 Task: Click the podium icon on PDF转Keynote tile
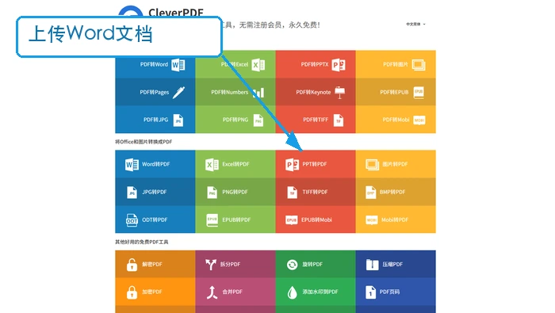[x=339, y=93]
